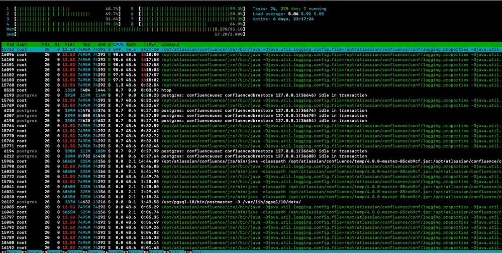Select process row with PID 18480
Viewport: 502px width, 253px height.
click(x=251, y=243)
